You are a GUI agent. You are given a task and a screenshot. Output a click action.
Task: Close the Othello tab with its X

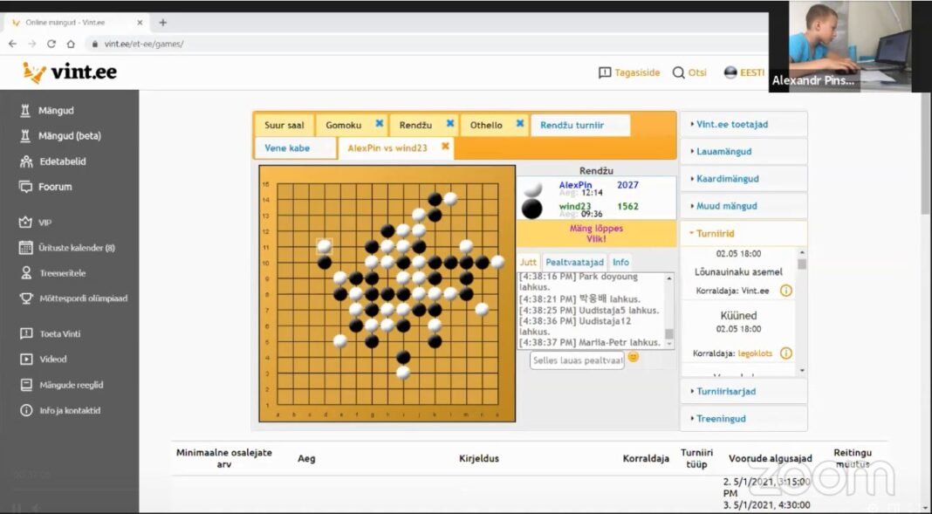(x=520, y=124)
